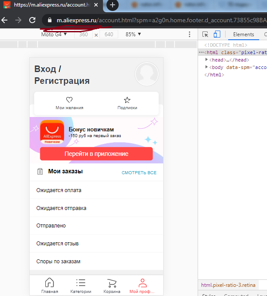Click the address bar URL text
The width and height of the screenshot is (267, 296).
[x=161, y=20]
